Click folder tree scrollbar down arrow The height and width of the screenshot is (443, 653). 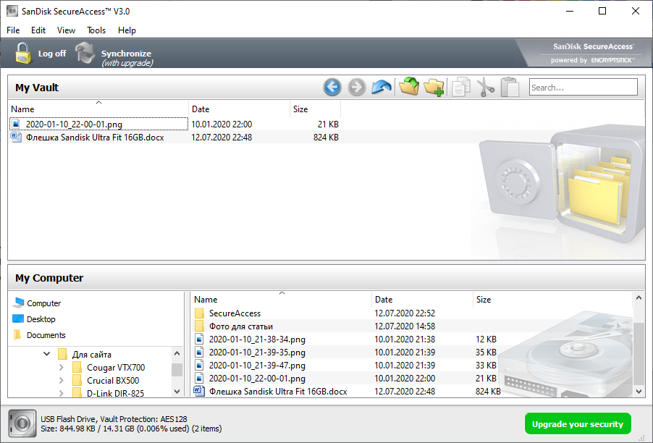177,392
